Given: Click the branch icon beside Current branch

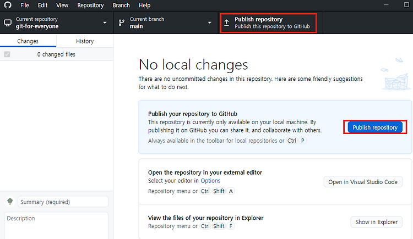Looking at the screenshot, I should point(122,23).
